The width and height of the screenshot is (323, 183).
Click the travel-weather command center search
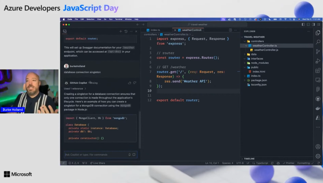point(197,25)
